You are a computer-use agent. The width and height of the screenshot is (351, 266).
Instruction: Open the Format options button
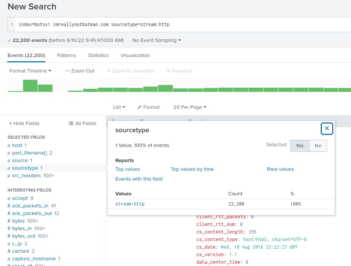pyautogui.click(x=148, y=107)
